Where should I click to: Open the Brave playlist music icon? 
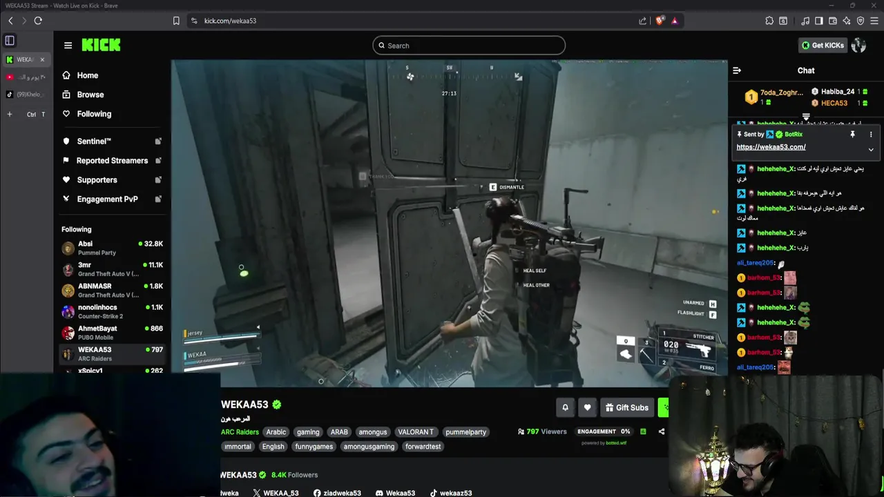(x=805, y=21)
